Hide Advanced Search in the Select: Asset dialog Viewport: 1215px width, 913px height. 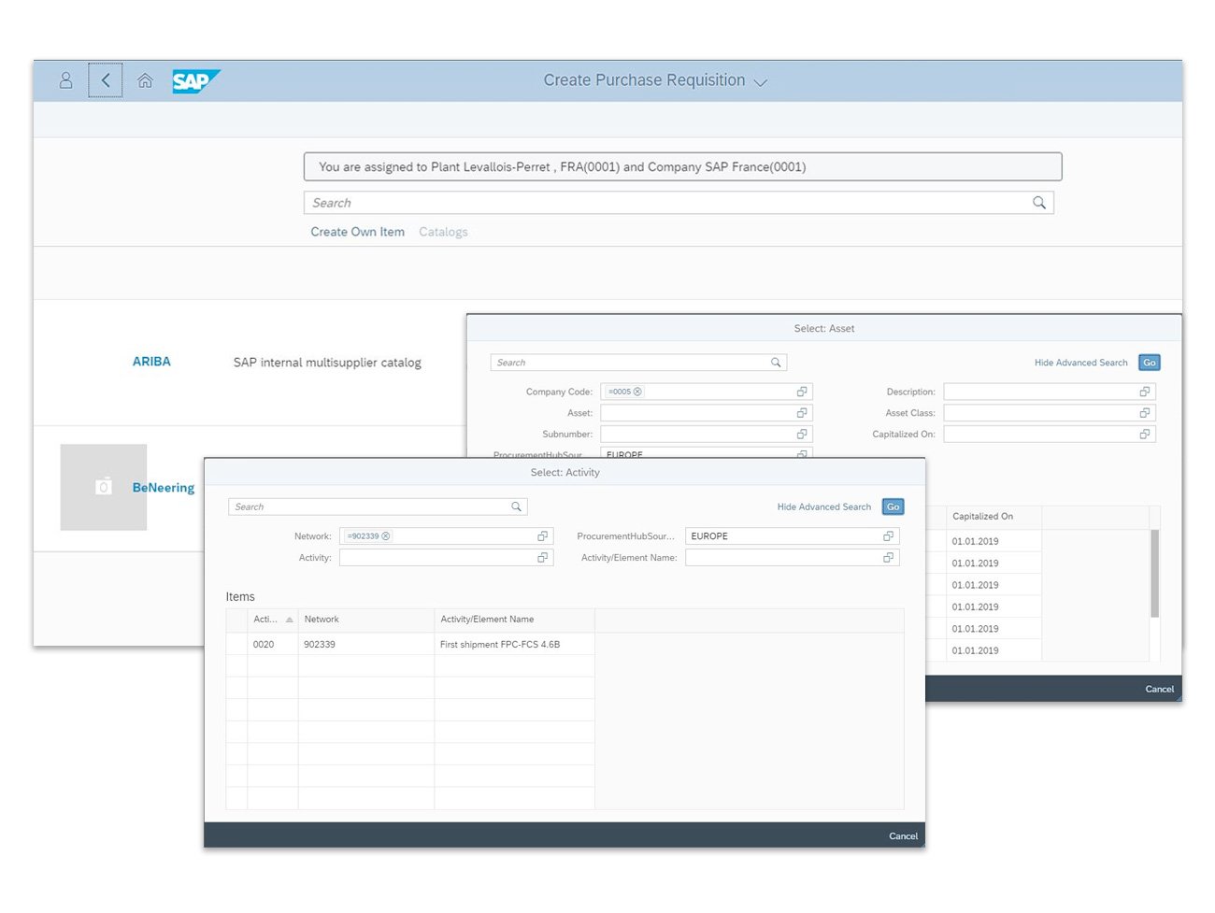1081,362
